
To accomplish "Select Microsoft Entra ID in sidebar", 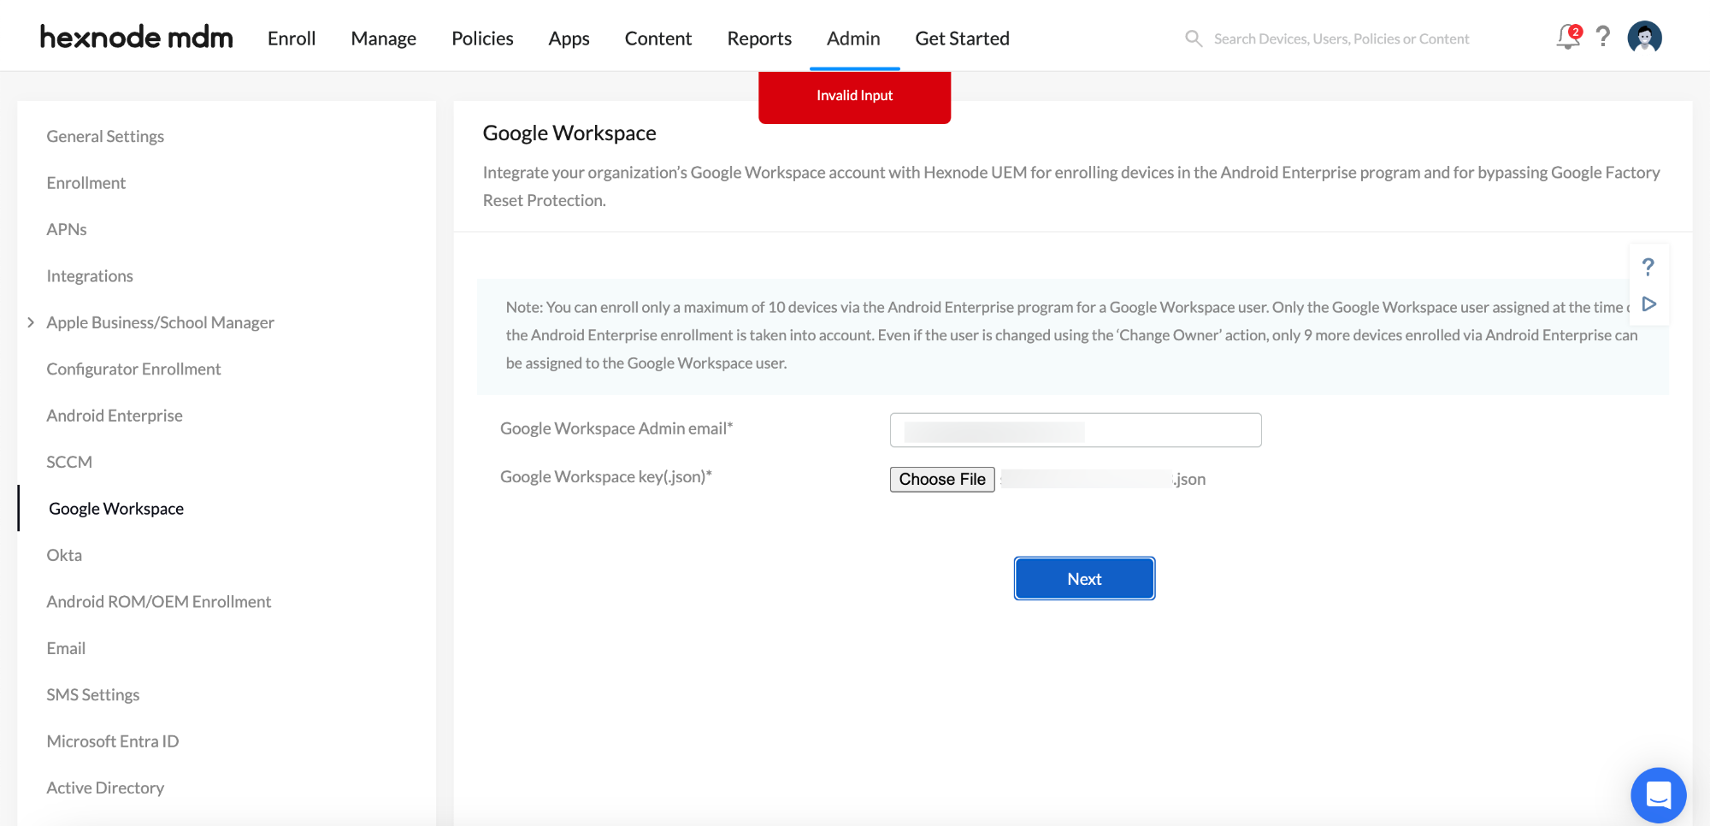I will click(x=112, y=741).
